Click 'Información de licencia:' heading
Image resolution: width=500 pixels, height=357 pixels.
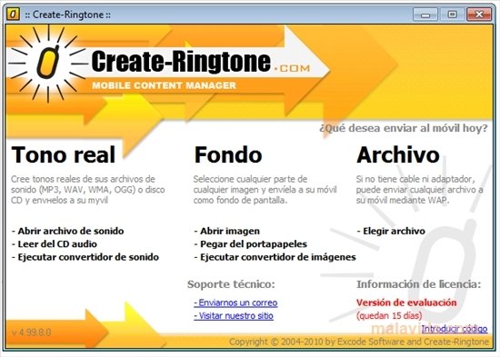(419, 284)
